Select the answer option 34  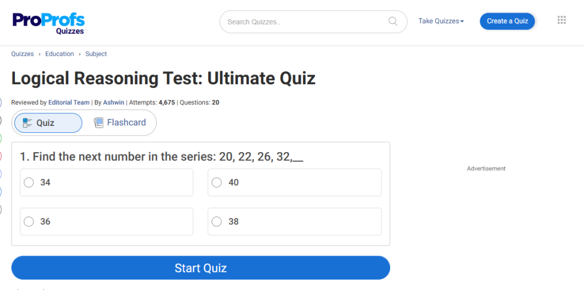pos(29,182)
